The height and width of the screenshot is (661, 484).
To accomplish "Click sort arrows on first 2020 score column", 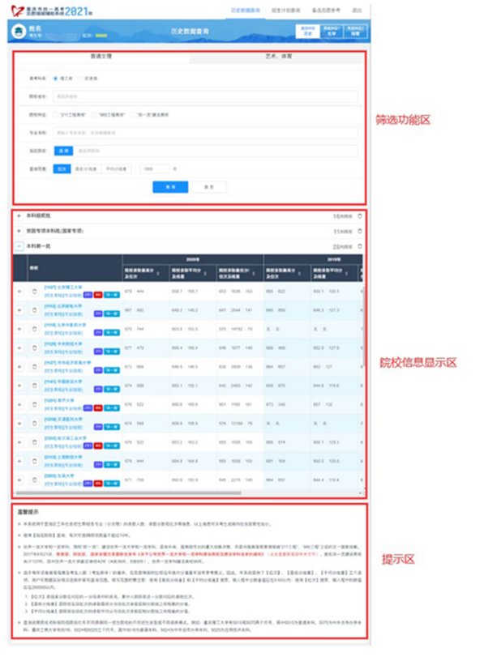I will [158, 273].
